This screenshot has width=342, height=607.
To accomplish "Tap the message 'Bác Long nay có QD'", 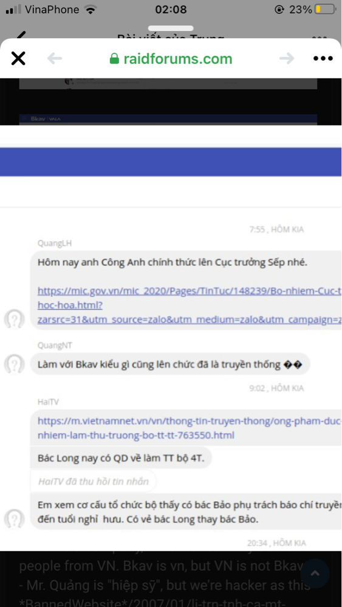I will (x=121, y=458).
